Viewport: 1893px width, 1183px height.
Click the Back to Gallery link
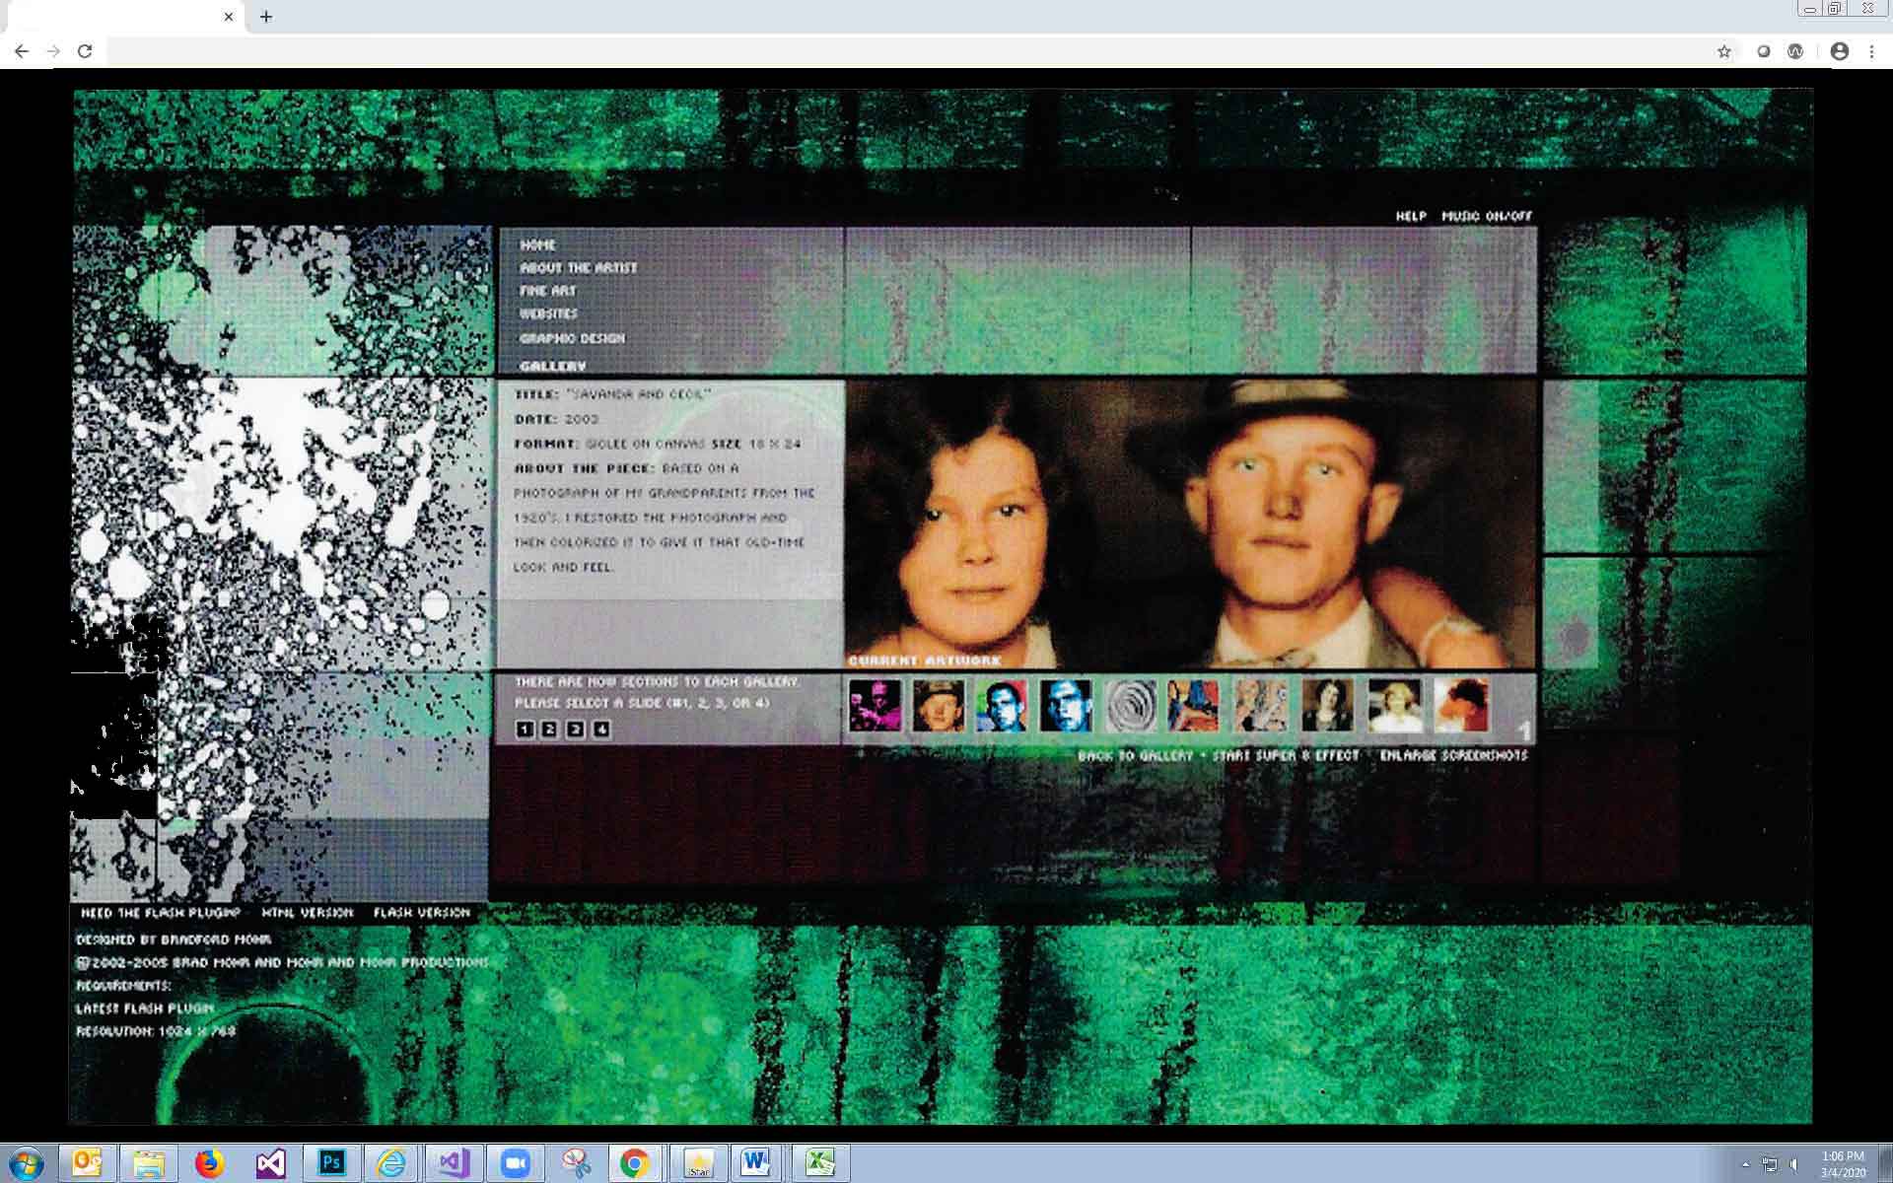click(x=1135, y=756)
